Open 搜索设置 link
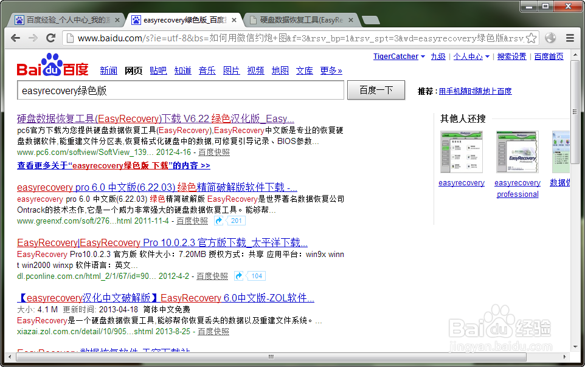 511,57
